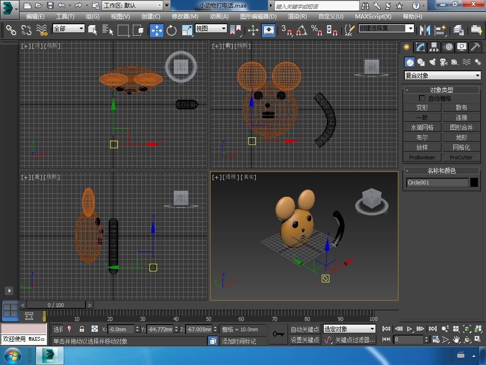Click the 布尔 compound object button
This screenshot has width=486, height=365.
[x=422, y=137]
